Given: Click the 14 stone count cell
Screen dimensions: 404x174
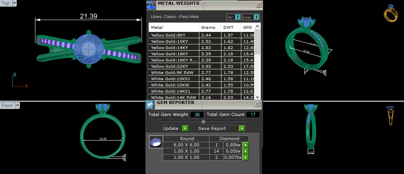Looking at the screenshot, I should pos(216,151).
